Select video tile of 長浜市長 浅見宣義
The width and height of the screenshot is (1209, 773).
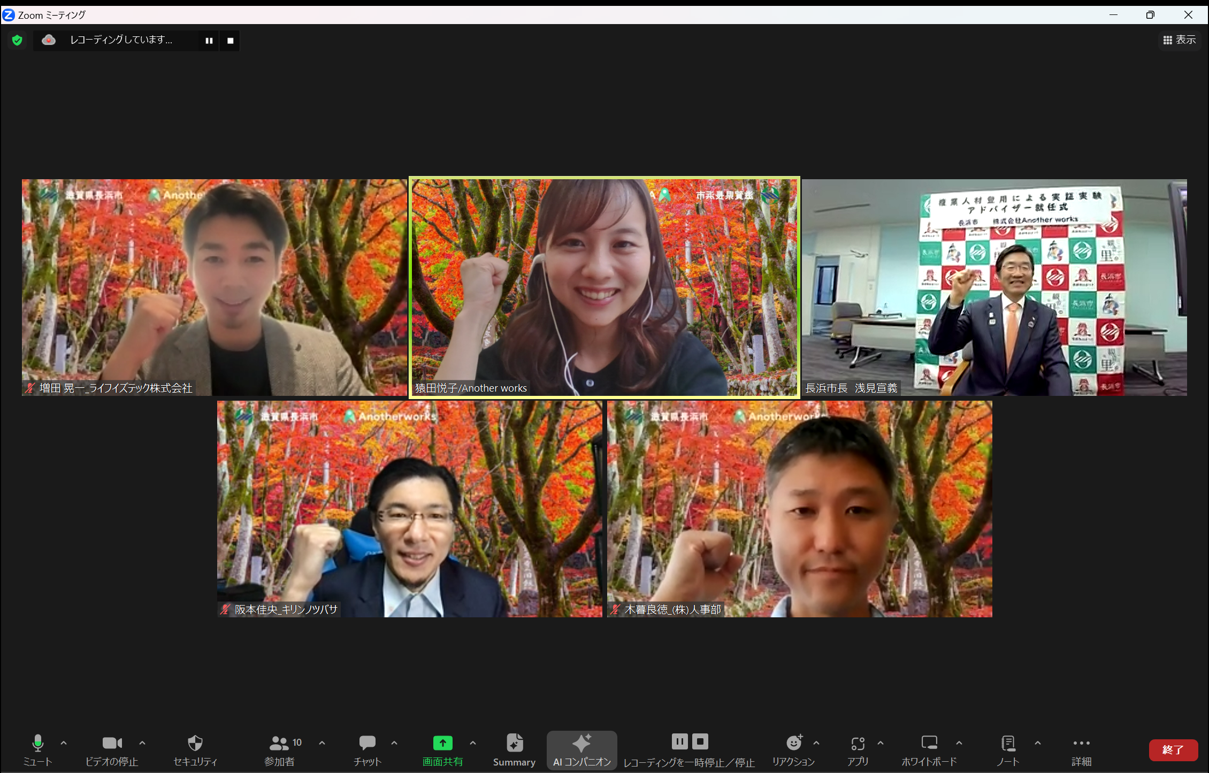[994, 287]
